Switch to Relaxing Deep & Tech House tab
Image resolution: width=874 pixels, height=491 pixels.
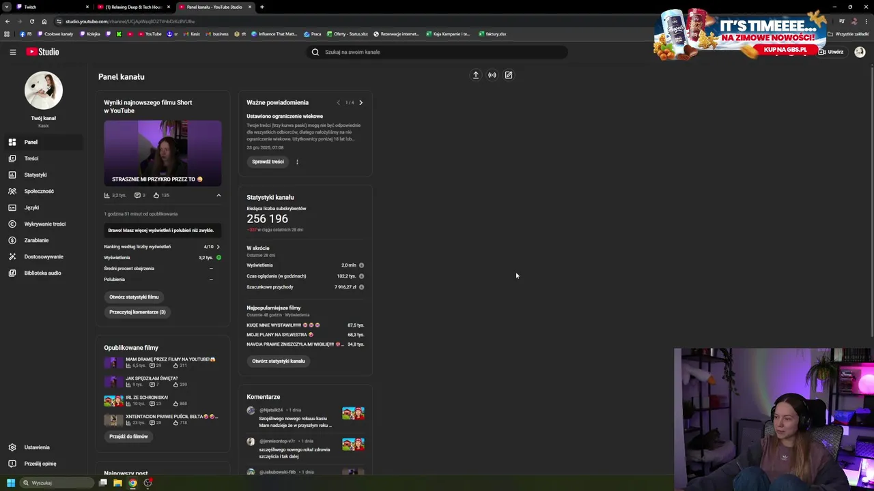click(134, 7)
